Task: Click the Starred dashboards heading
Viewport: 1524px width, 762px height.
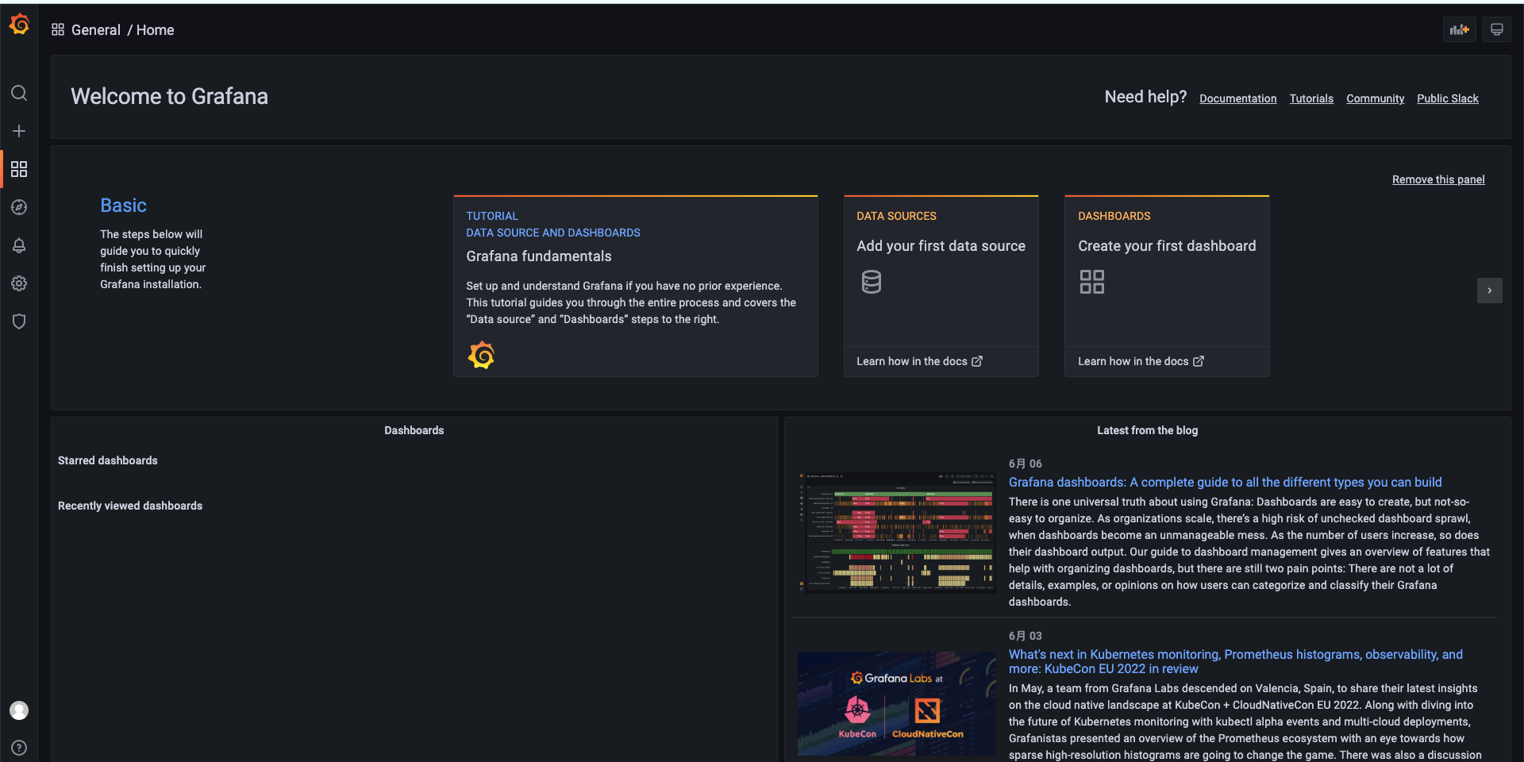Action: pyautogui.click(x=108, y=460)
